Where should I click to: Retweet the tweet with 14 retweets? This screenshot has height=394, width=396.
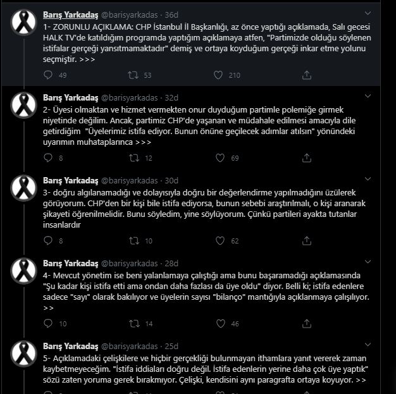click(x=133, y=323)
